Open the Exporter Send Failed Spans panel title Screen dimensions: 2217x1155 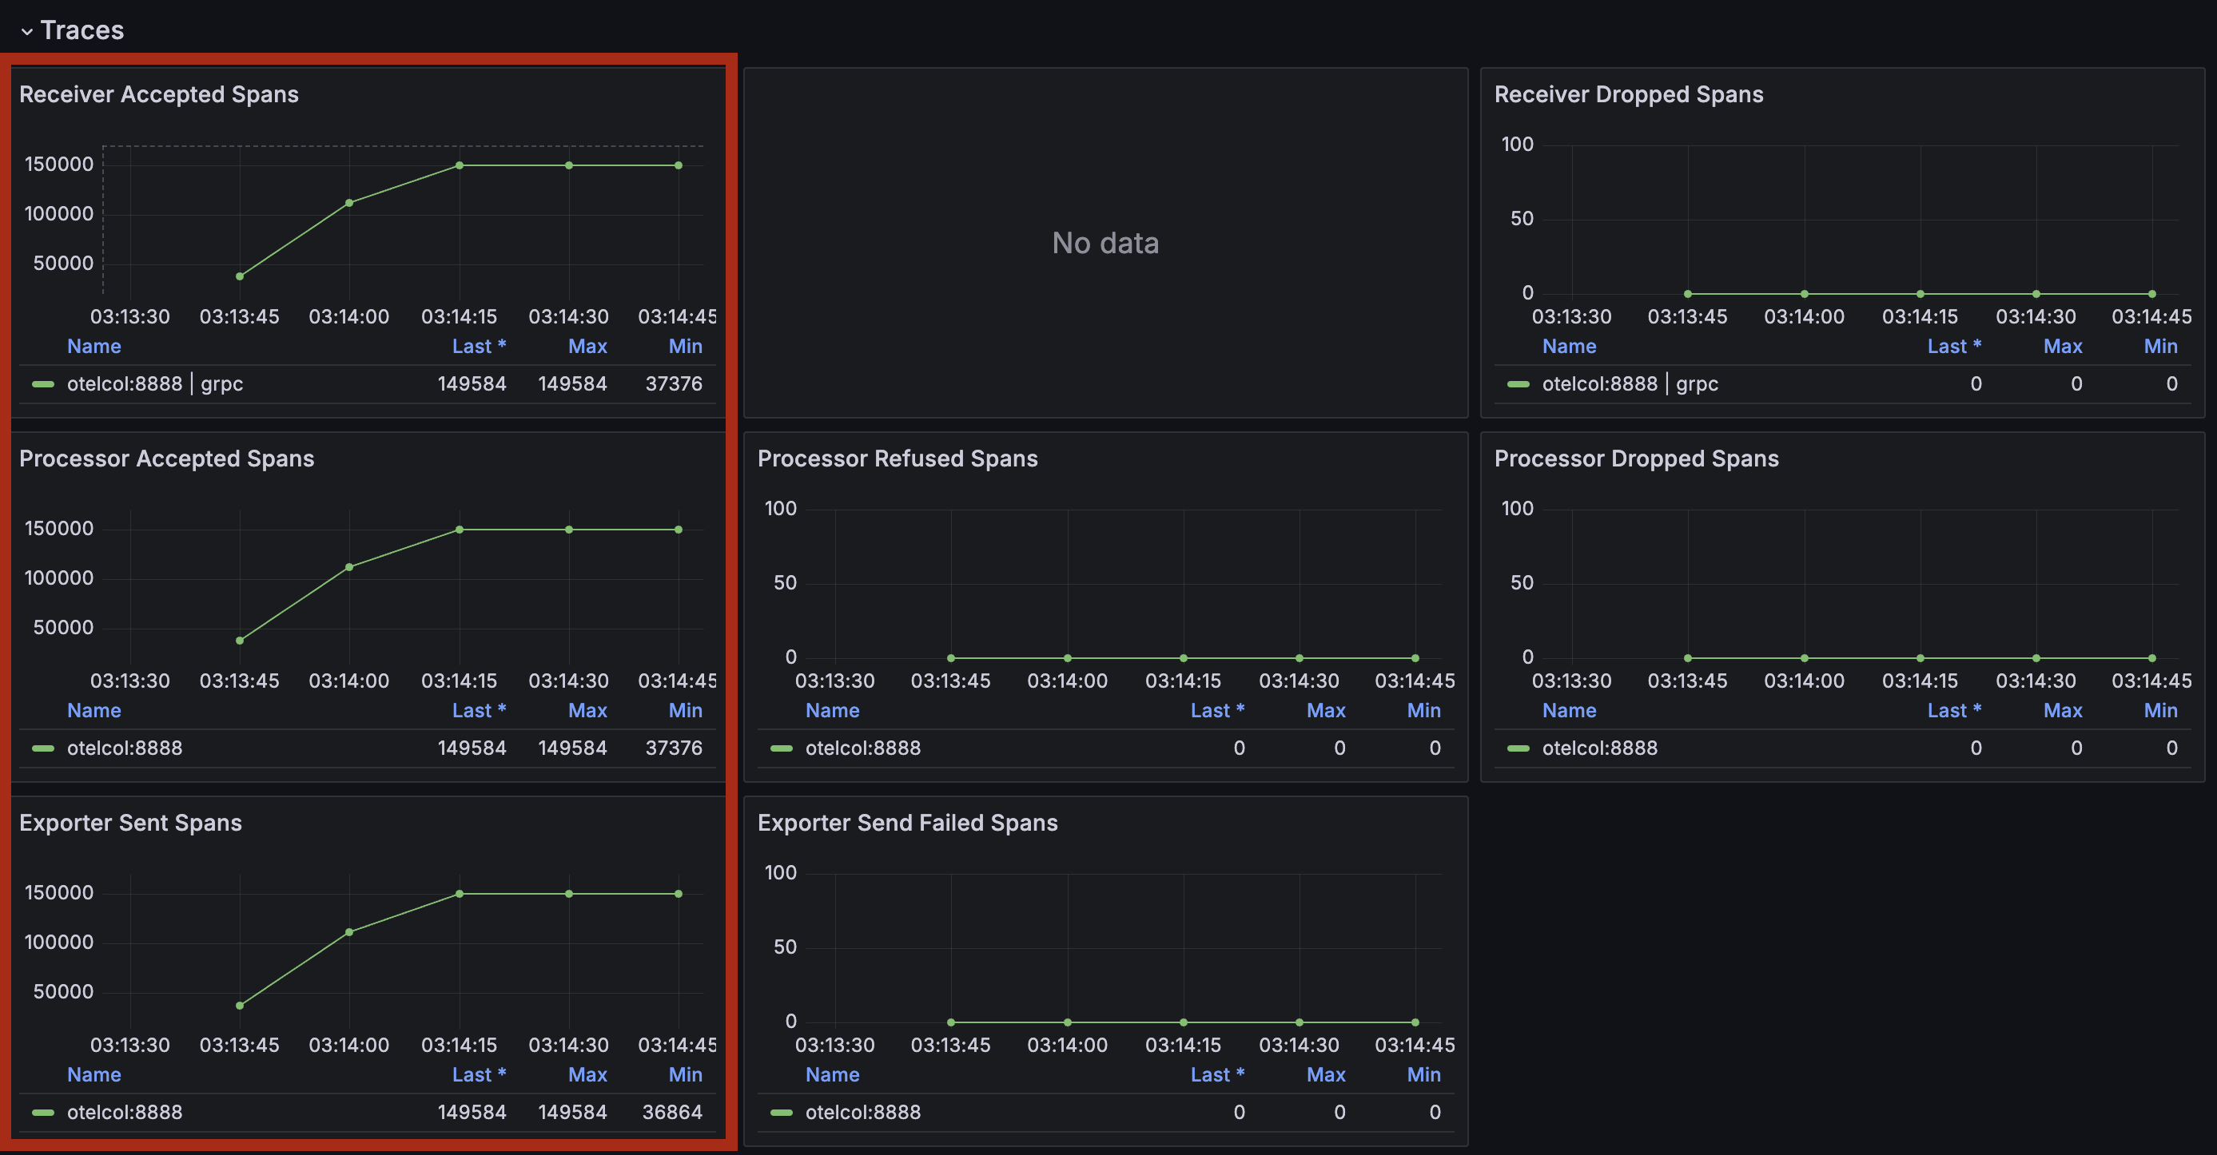907,823
